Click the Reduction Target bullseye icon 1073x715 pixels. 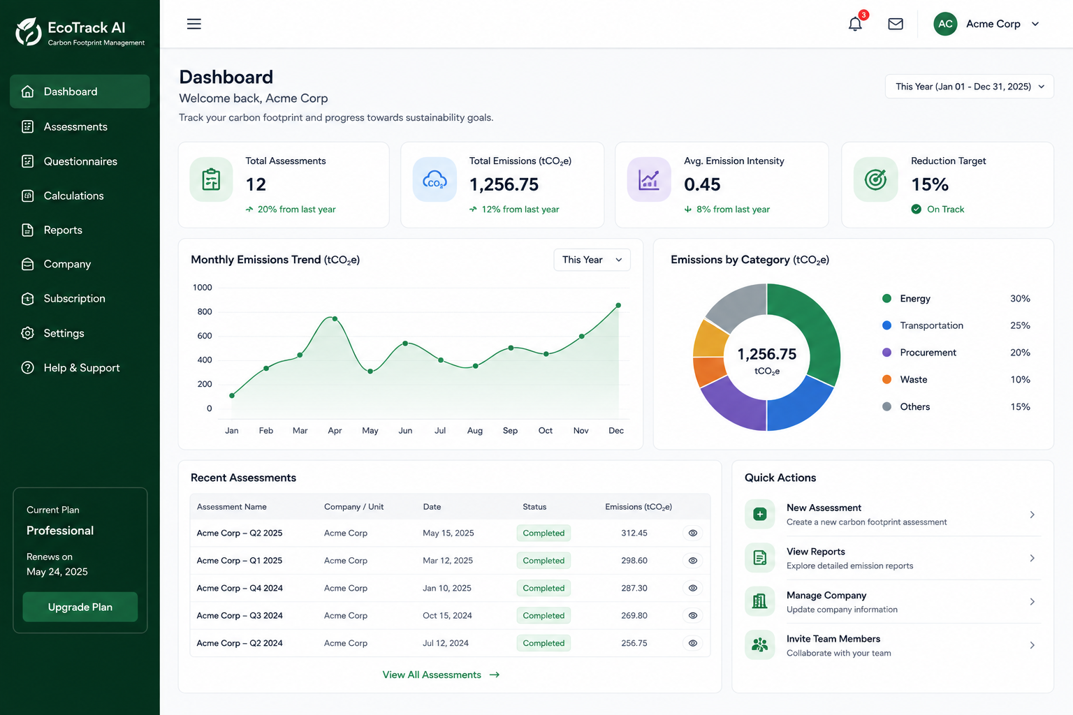(875, 179)
